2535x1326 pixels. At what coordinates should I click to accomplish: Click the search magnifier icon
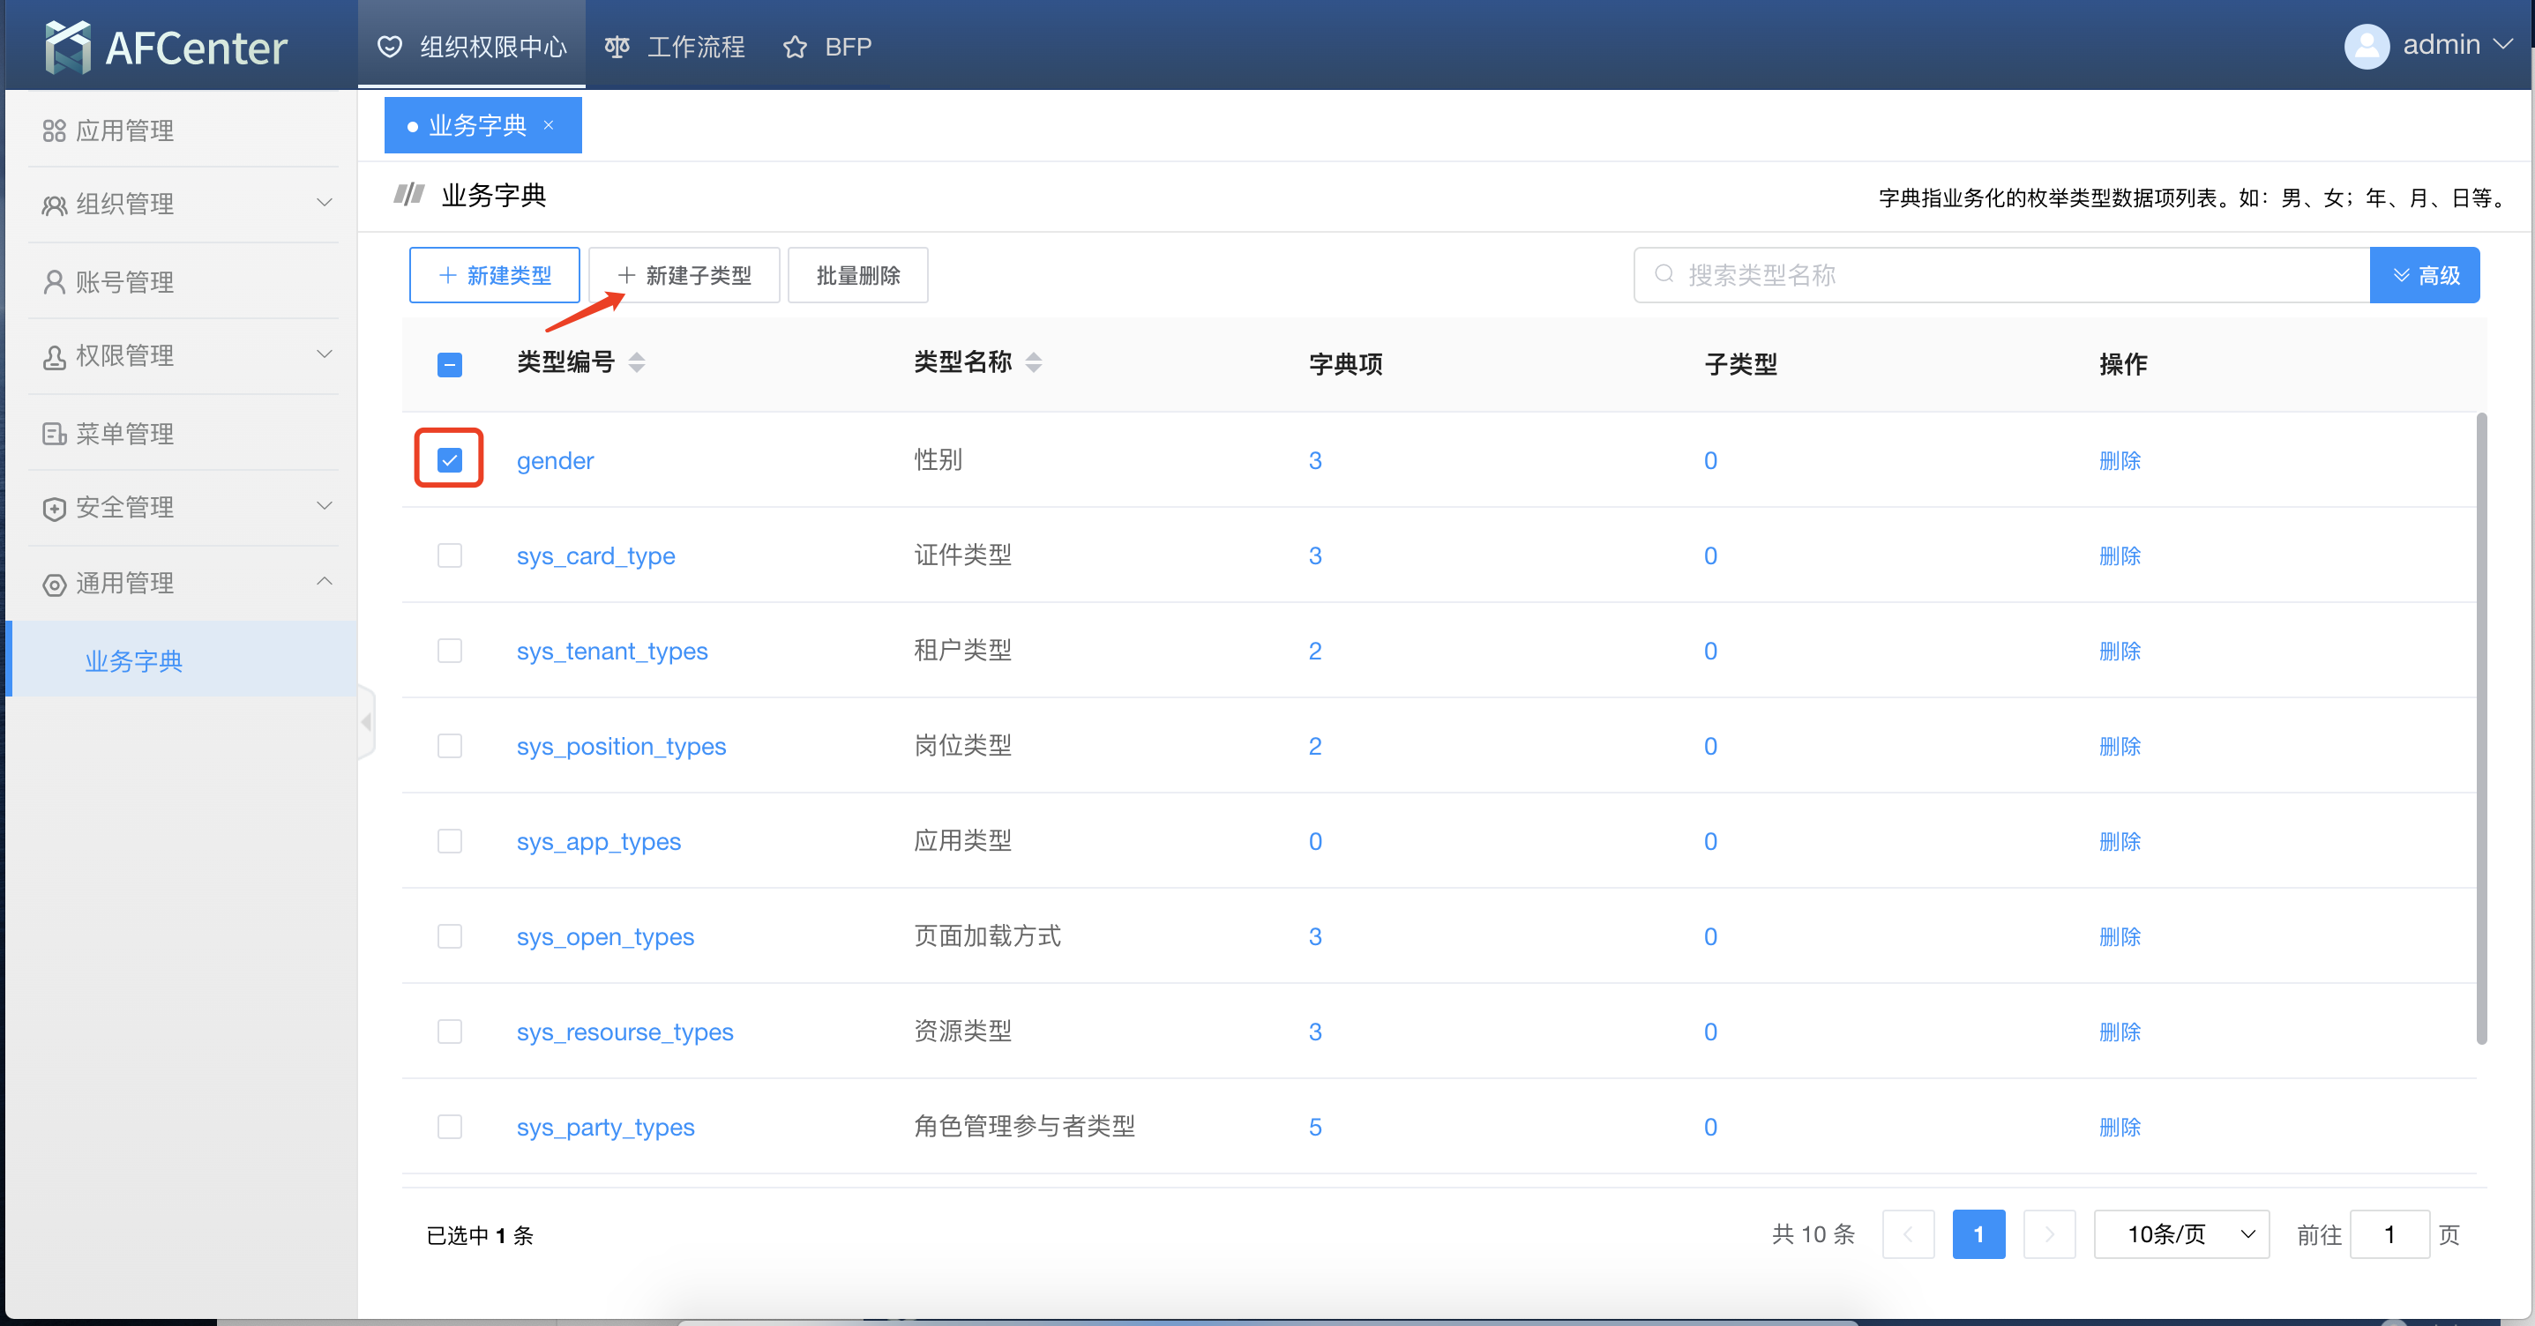1664,274
